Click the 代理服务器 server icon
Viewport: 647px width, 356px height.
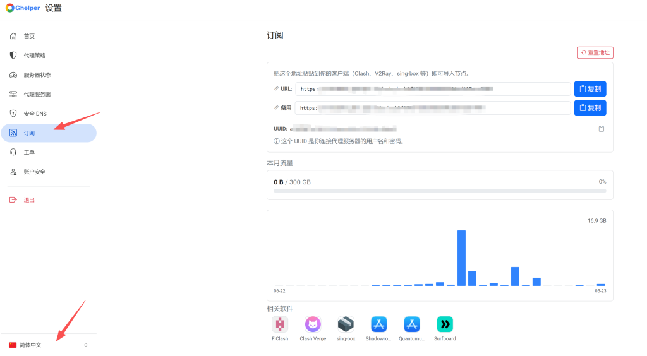tap(13, 94)
